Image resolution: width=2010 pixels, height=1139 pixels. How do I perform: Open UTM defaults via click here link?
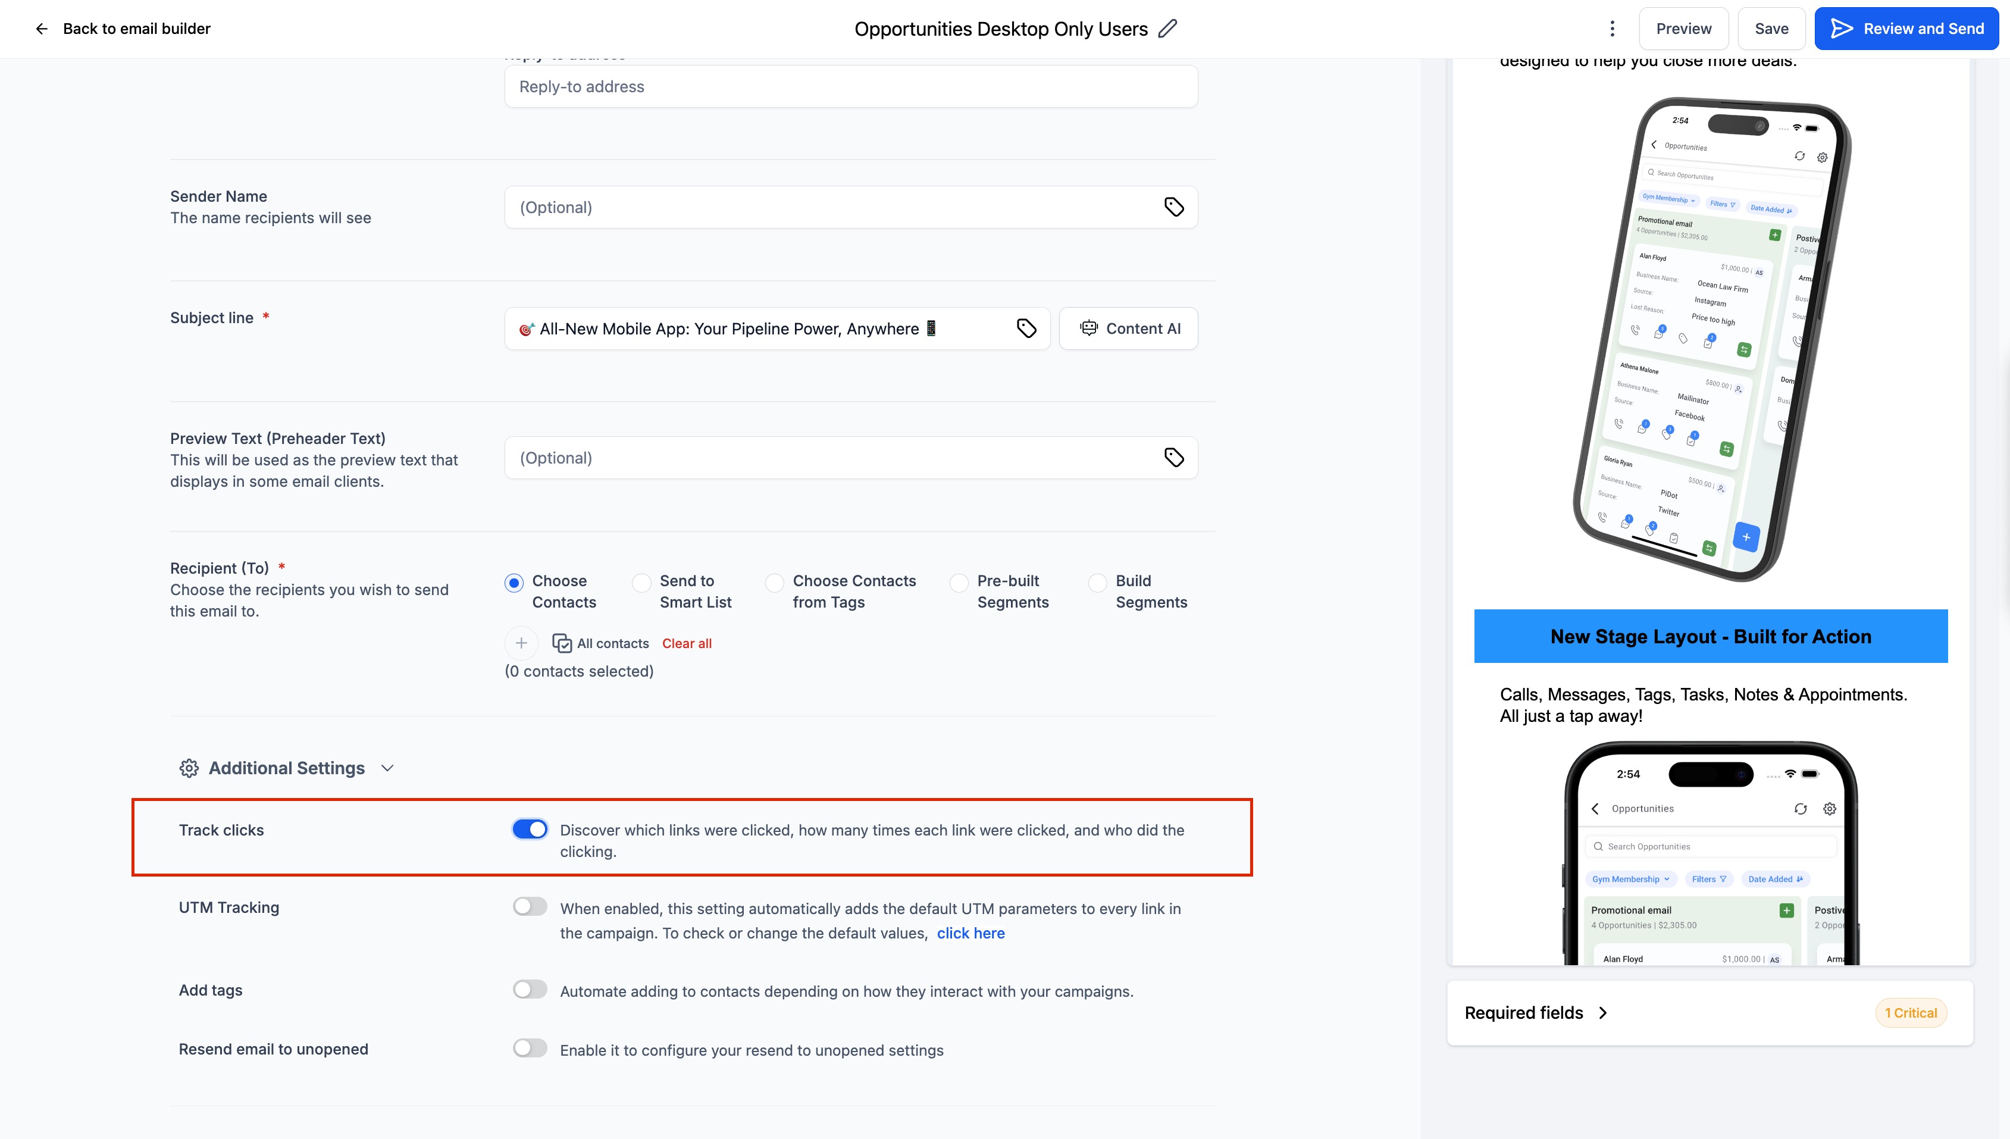click(x=970, y=933)
